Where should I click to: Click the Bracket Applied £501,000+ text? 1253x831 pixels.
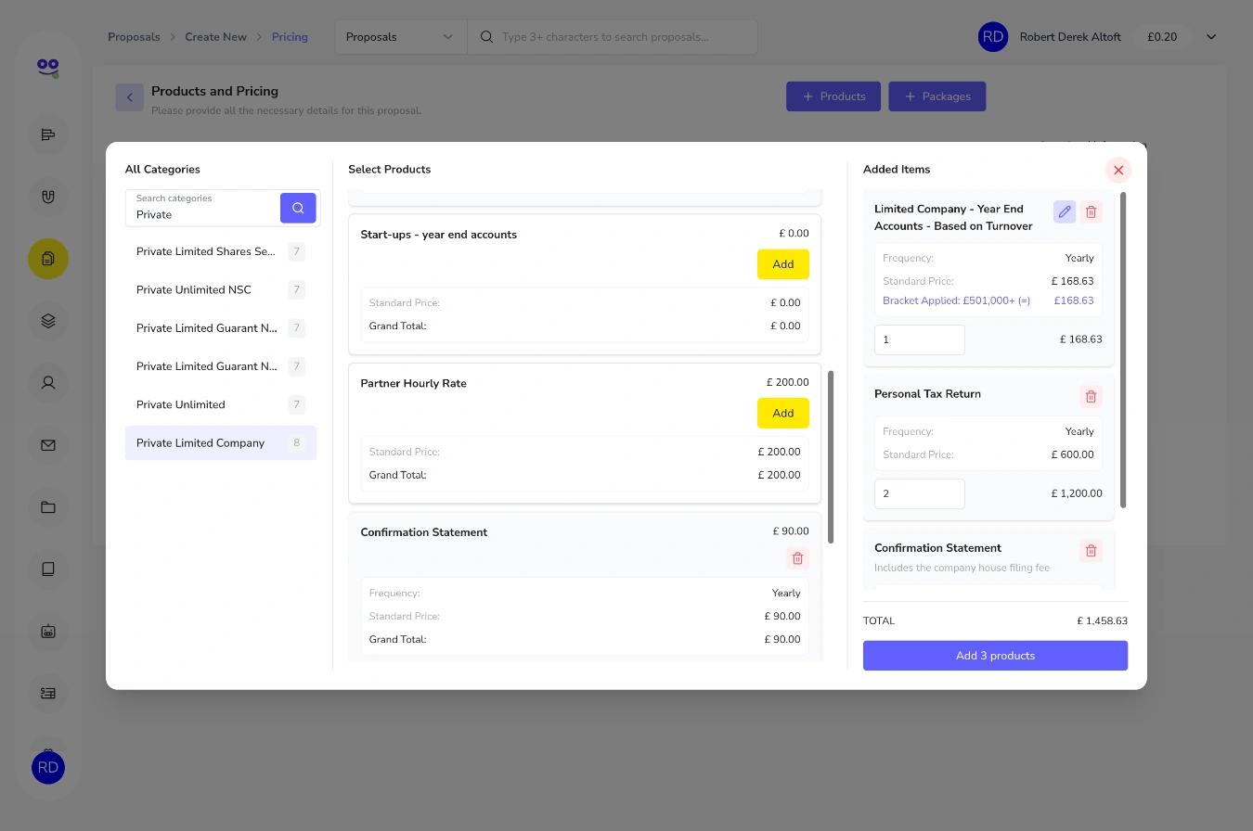[956, 300]
